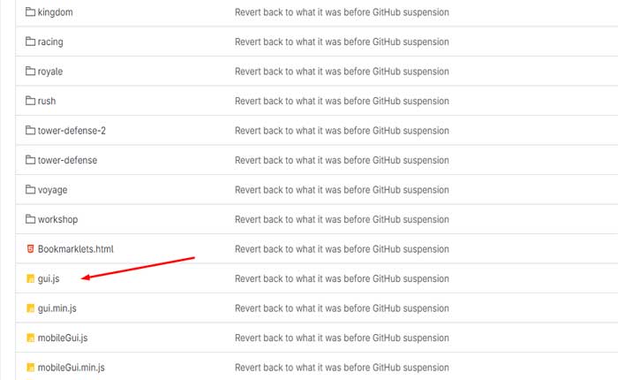Open the gui.js file

49,279
